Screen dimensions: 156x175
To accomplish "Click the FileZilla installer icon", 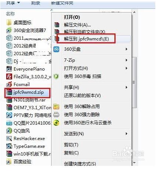I will (9, 77).
